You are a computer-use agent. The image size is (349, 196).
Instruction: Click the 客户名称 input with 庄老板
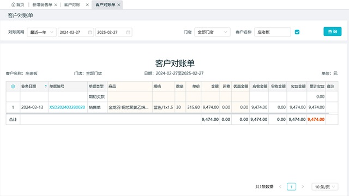(x=273, y=32)
